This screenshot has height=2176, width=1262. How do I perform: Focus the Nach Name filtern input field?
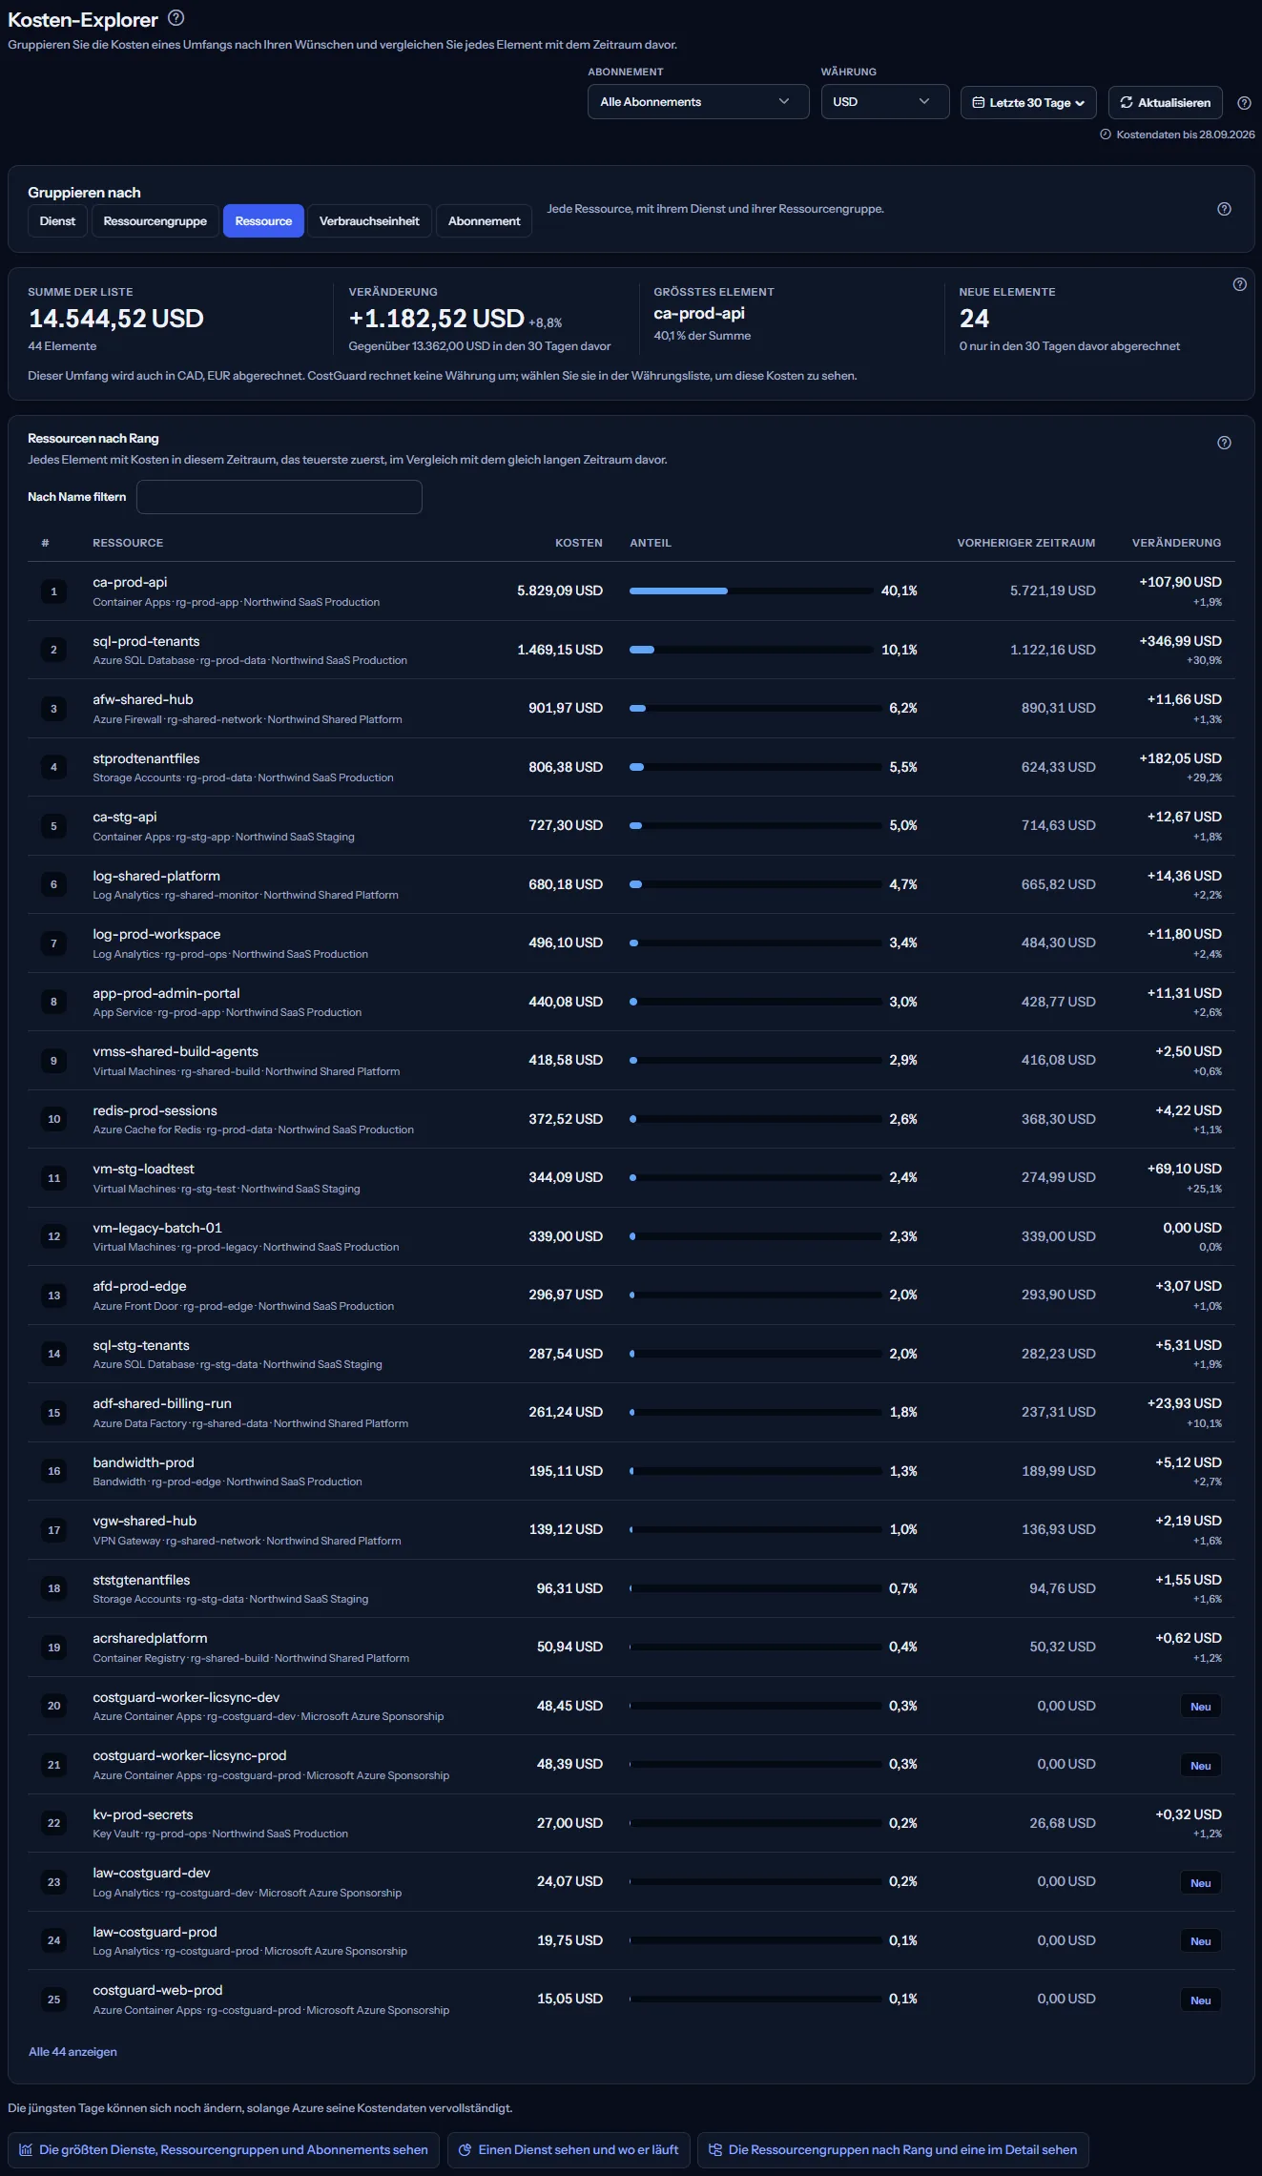[x=279, y=497]
